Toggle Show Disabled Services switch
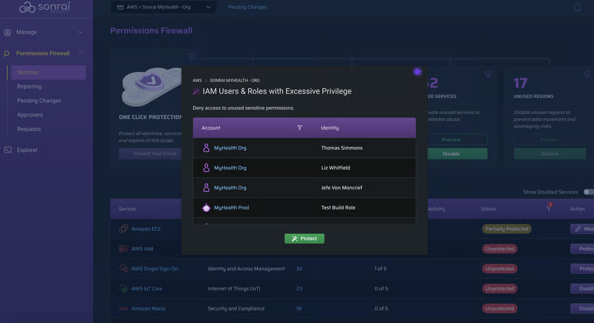 coord(589,192)
